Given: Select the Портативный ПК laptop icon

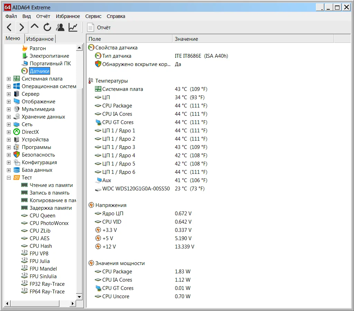Looking at the screenshot, I should (25, 64).
